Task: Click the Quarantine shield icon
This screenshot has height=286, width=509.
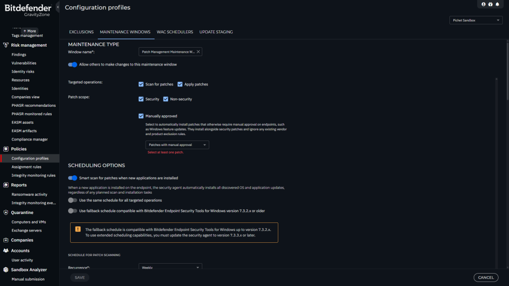Action: point(6,213)
